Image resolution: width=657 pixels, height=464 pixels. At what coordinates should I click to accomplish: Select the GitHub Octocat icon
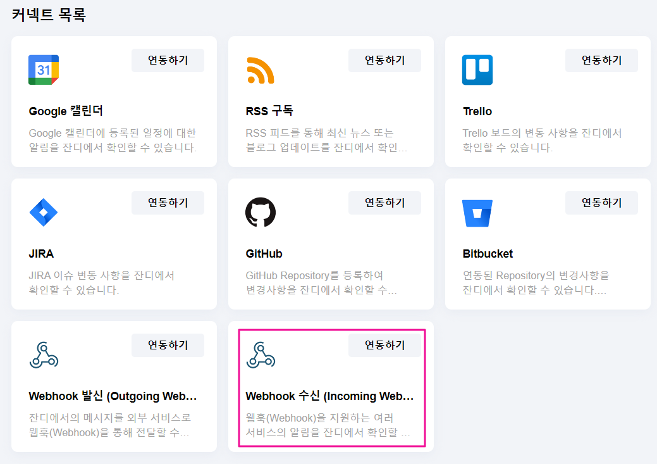tap(261, 212)
